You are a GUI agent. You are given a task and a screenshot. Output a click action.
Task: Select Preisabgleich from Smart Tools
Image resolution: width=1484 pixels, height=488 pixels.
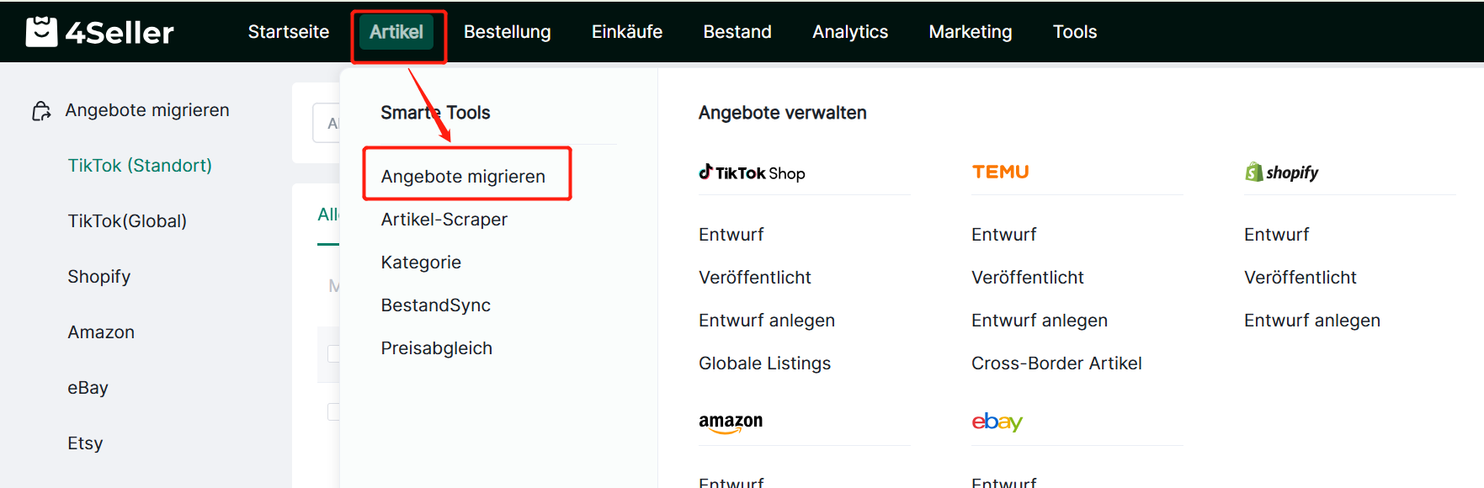click(436, 348)
